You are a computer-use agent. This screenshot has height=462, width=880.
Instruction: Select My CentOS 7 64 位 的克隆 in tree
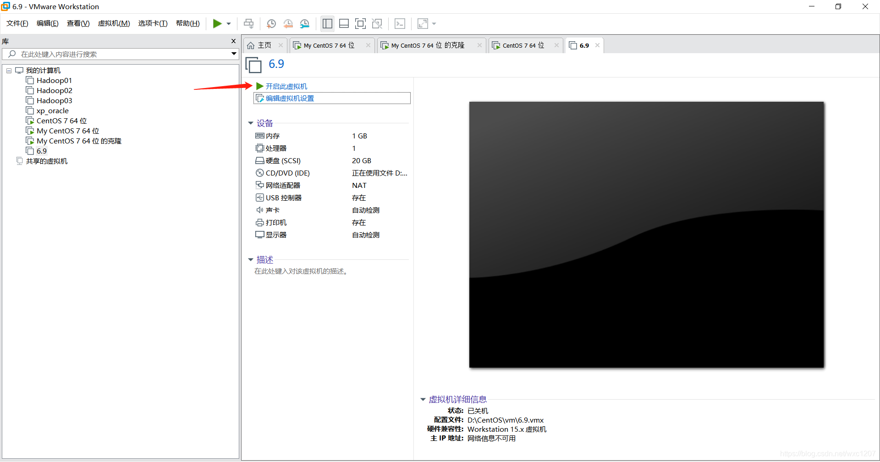click(x=74, y=141)
